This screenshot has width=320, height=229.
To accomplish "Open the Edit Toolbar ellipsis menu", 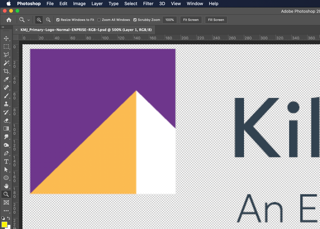I will 6,211.
